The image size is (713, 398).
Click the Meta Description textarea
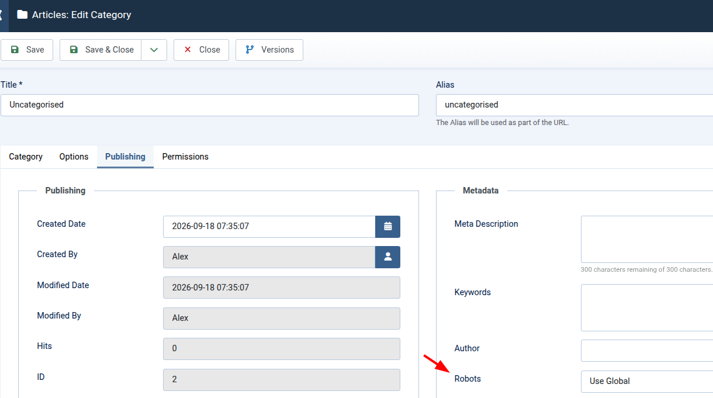tap(647, 239)
